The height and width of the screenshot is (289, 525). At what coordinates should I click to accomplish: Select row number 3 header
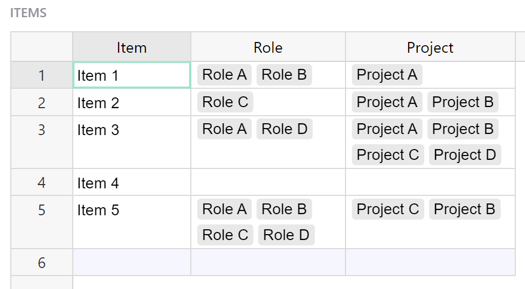click(x=42, y=142)
